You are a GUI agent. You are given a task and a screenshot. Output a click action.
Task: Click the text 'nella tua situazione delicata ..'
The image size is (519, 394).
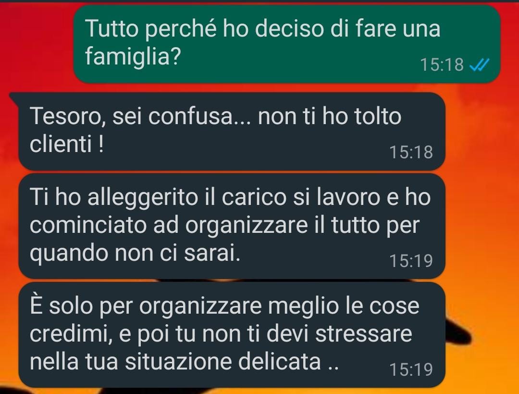point(184,361)
